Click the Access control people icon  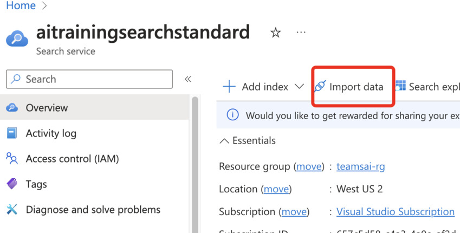tap(12, 158)
